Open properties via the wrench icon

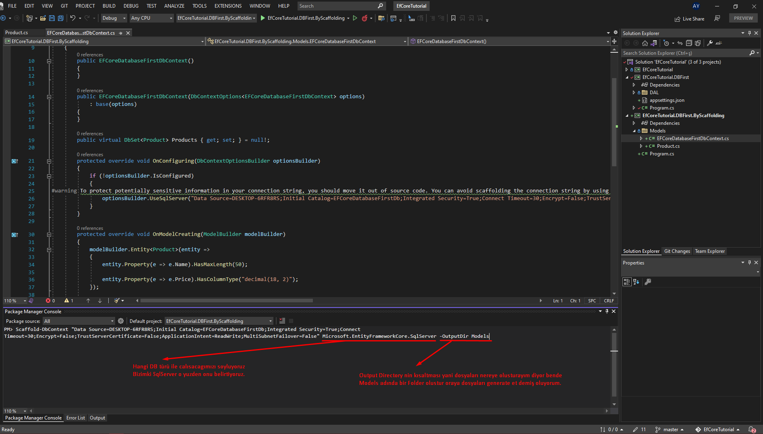coord(711,43)
